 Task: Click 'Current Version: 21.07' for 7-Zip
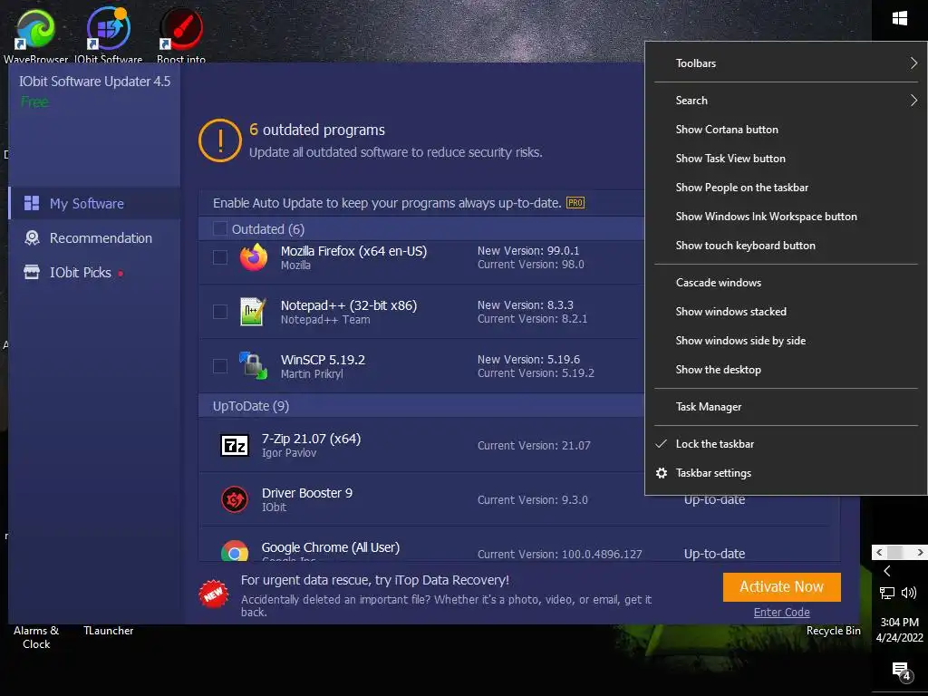pyautogui.click(x=534, y=445)
